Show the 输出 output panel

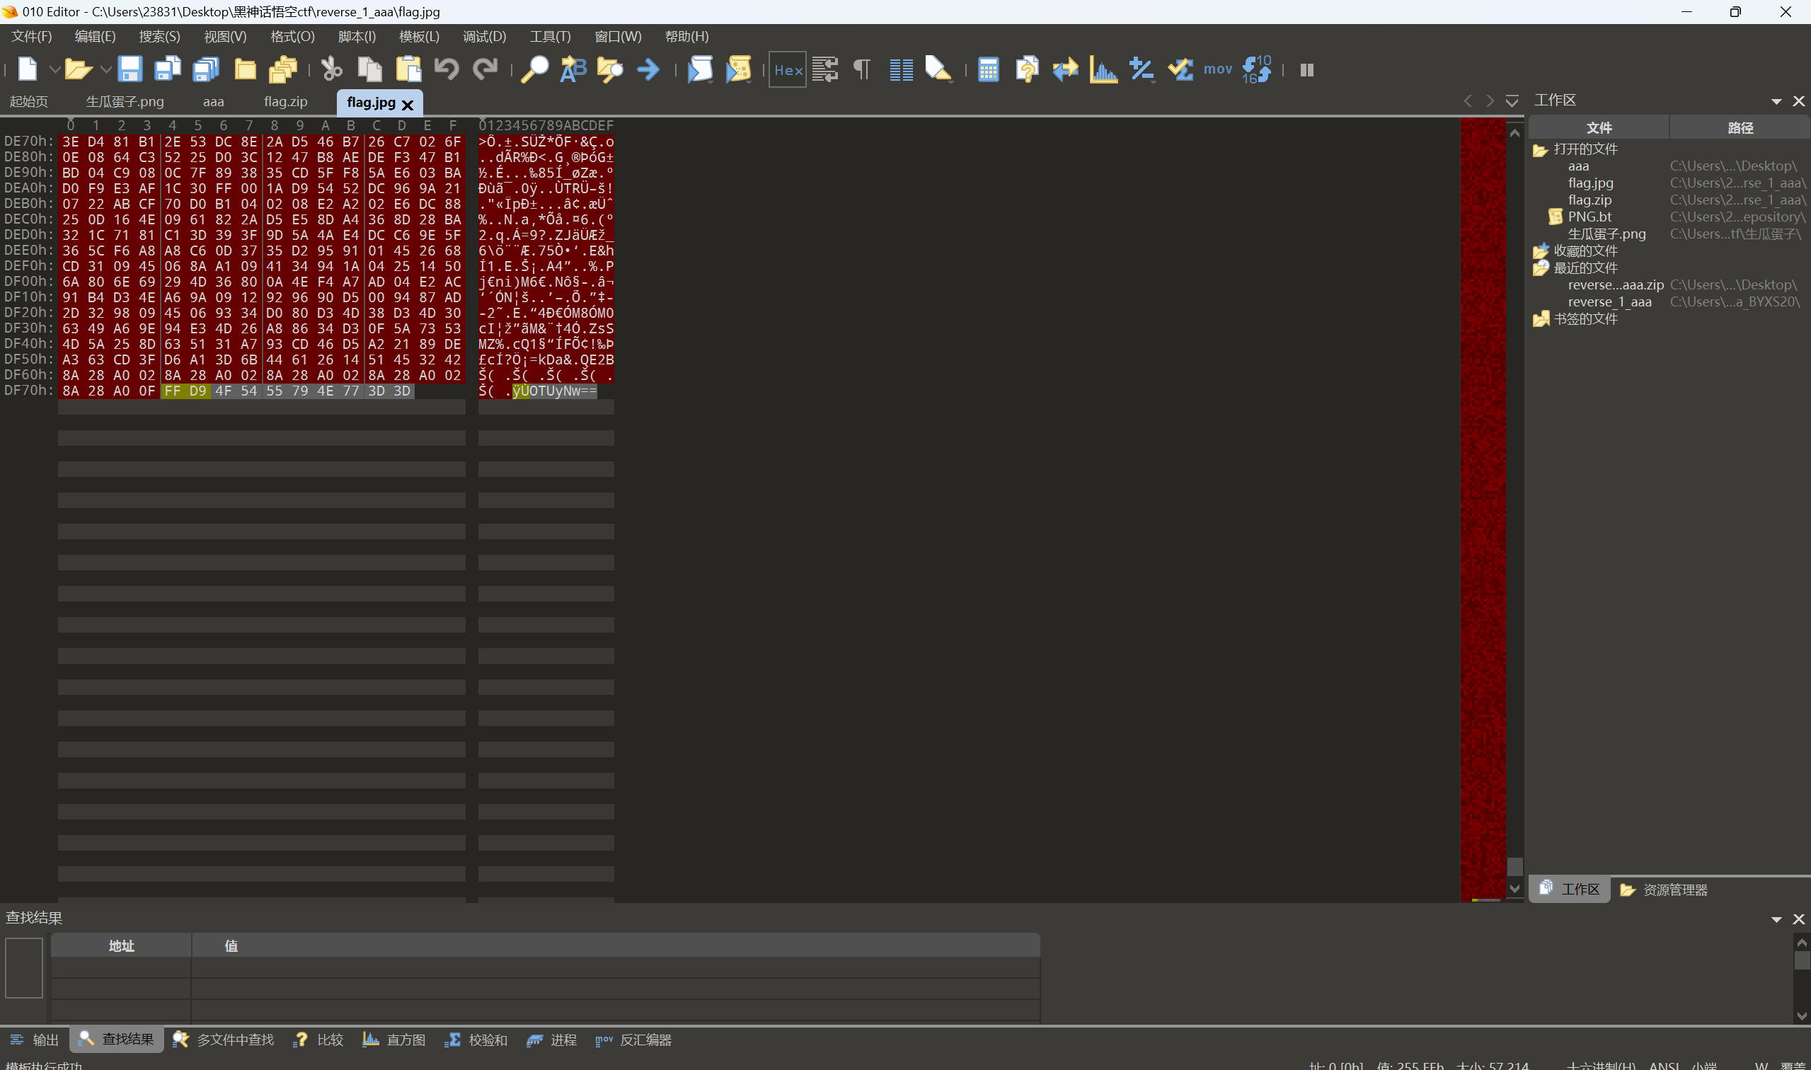35,1040
